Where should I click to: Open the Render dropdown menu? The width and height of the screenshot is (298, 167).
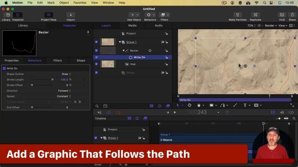[271, 26]
